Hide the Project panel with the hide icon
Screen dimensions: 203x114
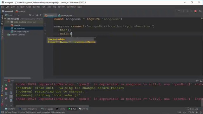[41, 15]
